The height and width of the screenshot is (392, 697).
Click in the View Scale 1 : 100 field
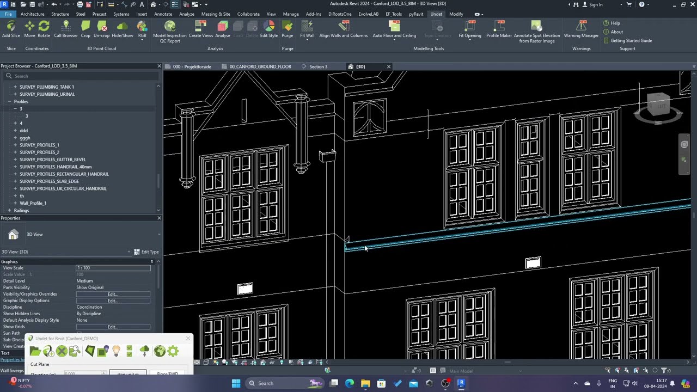[x=113, y=268]
